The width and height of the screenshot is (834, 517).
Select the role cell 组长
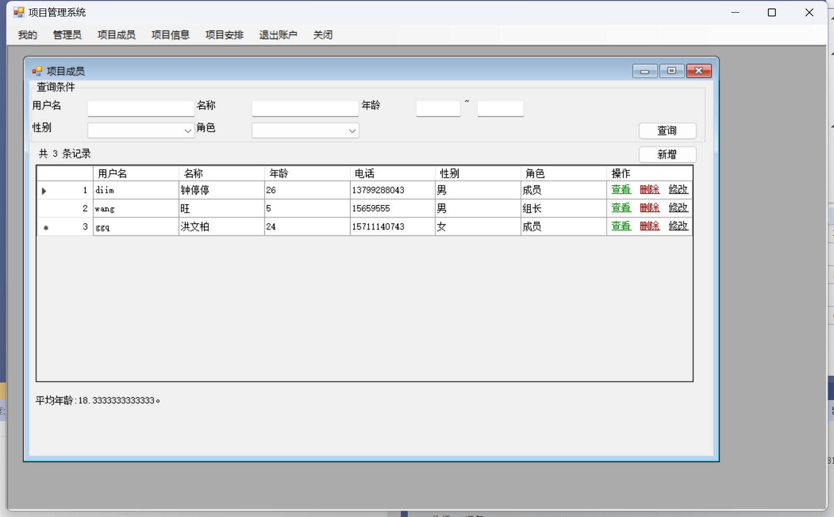coord(564,208)
